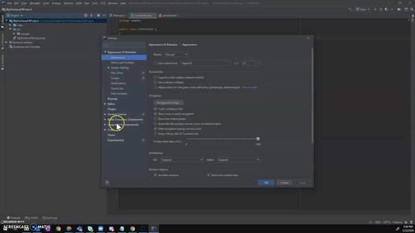Uncheck Cyclic scrolling in list
Viewport: 415px width, 233px height.
156,109
